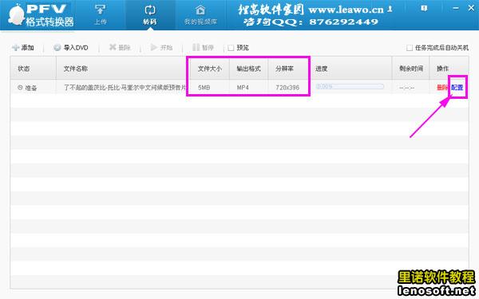Viewport: 479px width, 299px height.
Task: Click the task progress bar
Action: [350, 87]
